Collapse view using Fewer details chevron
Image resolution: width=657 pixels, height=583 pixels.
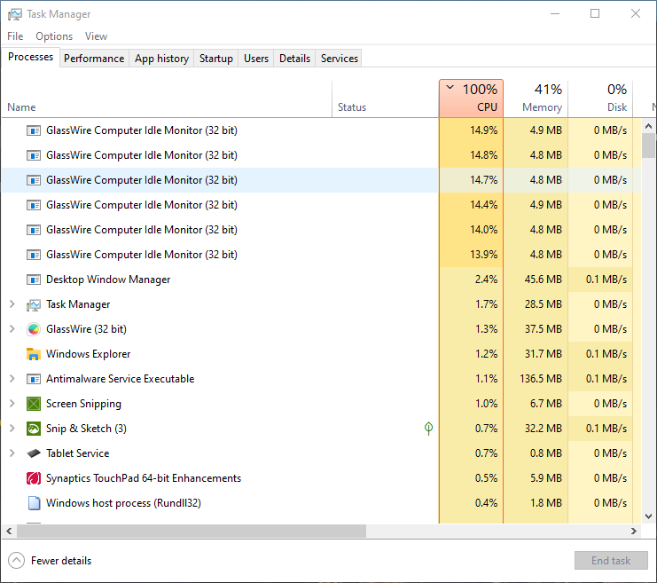[x=16, y=561]
